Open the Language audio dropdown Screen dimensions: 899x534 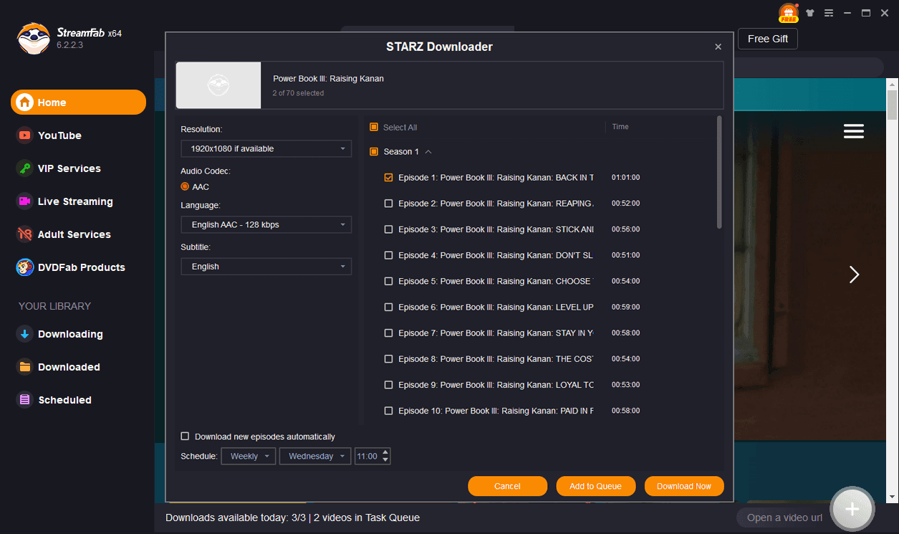(x=266, y=224)
